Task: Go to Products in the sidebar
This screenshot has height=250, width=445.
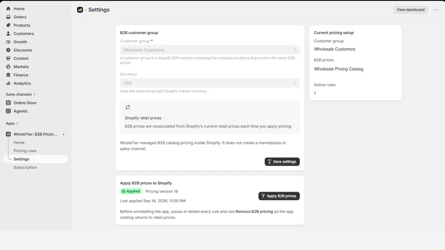Action: pos(22,25)
